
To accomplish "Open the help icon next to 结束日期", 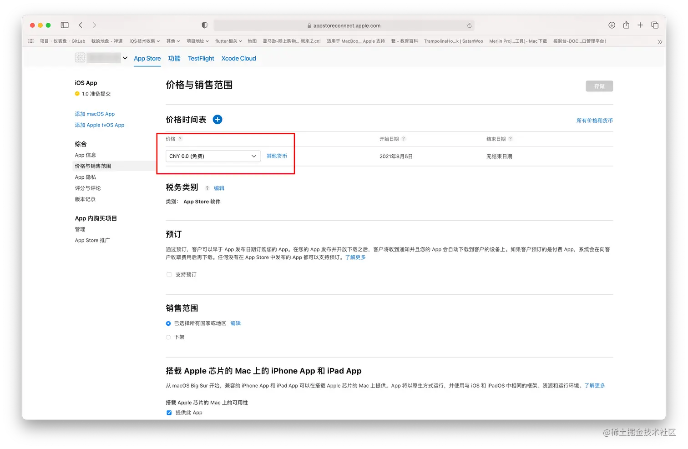I will pyautogui.click(x=511, y=139).
